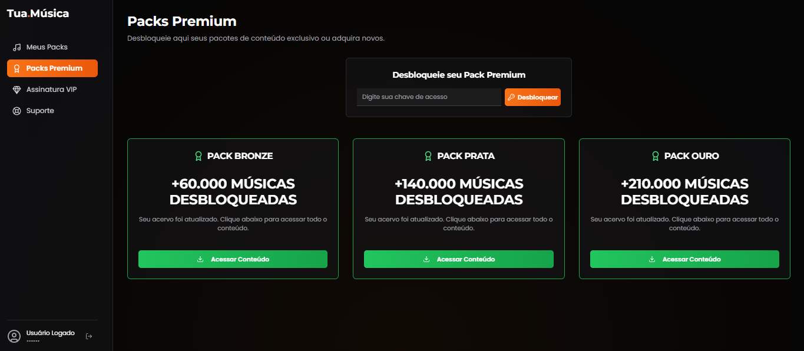Access Pack Ouro content via Acessar Conteúdo
Image resolution: width=804 pixels, height=351 pixels.
[684, 259]
